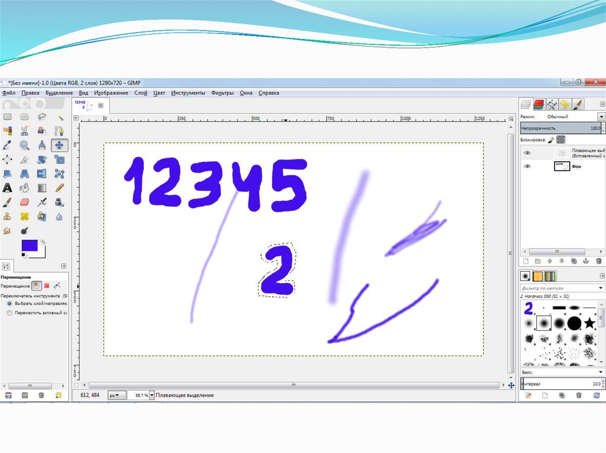
Task: Toggle lock alpha channel checkerboard icon
Action: (x=561, y=140)
